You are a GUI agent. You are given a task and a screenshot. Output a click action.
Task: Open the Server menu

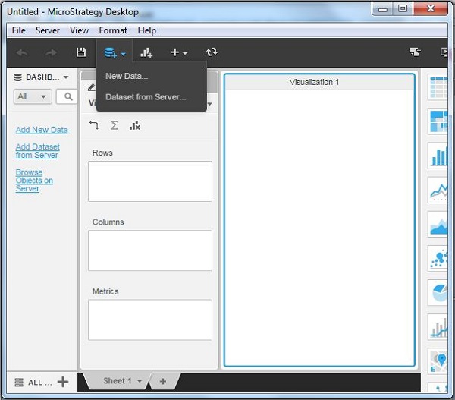[x=48, y=30]
